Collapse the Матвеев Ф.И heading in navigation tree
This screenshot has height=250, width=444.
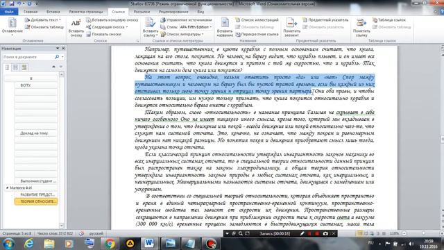tap(7, 187)
